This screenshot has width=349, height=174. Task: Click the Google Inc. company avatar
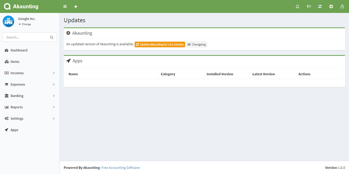click(x=9, y=21)
